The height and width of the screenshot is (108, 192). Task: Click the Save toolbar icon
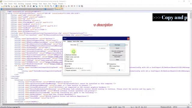pos(6,6)
